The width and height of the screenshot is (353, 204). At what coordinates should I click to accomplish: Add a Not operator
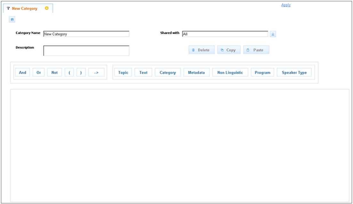click(x=54, y=72)
